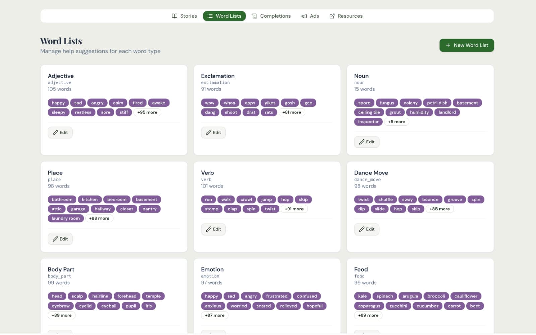The height and width of the screenshot is (335, 536).
Task: Click the megaphone icon beside Ads
Action: coord(304,16)
